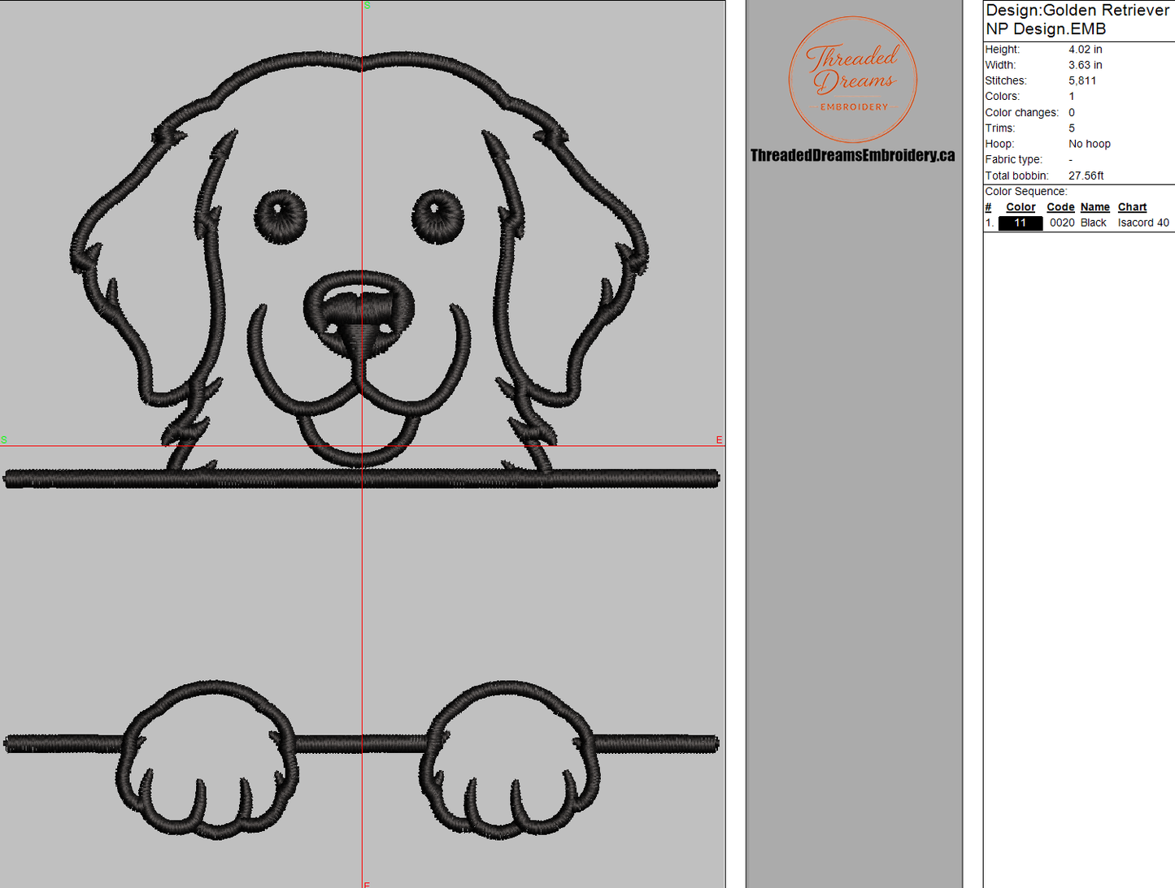The width and height of the screenshot is (1175, 888).
Task: Click the embroidered dog nose
Action: pyautogui.click(x=359, y=314)
